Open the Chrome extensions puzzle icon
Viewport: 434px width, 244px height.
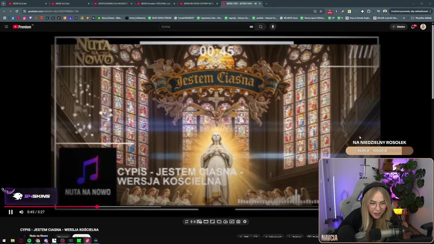tap(369, 11)
